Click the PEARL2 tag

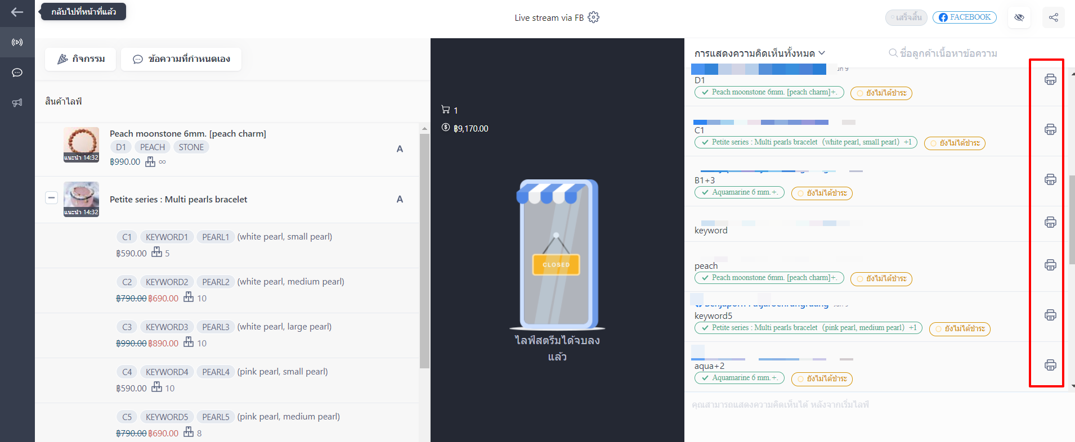pyautogui.click(x=216, y=282)
